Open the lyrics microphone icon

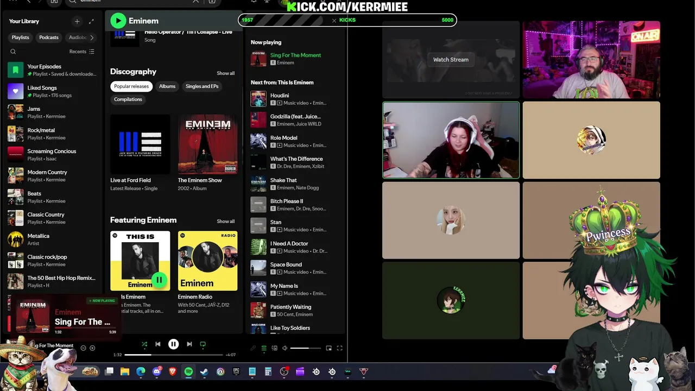253,348
